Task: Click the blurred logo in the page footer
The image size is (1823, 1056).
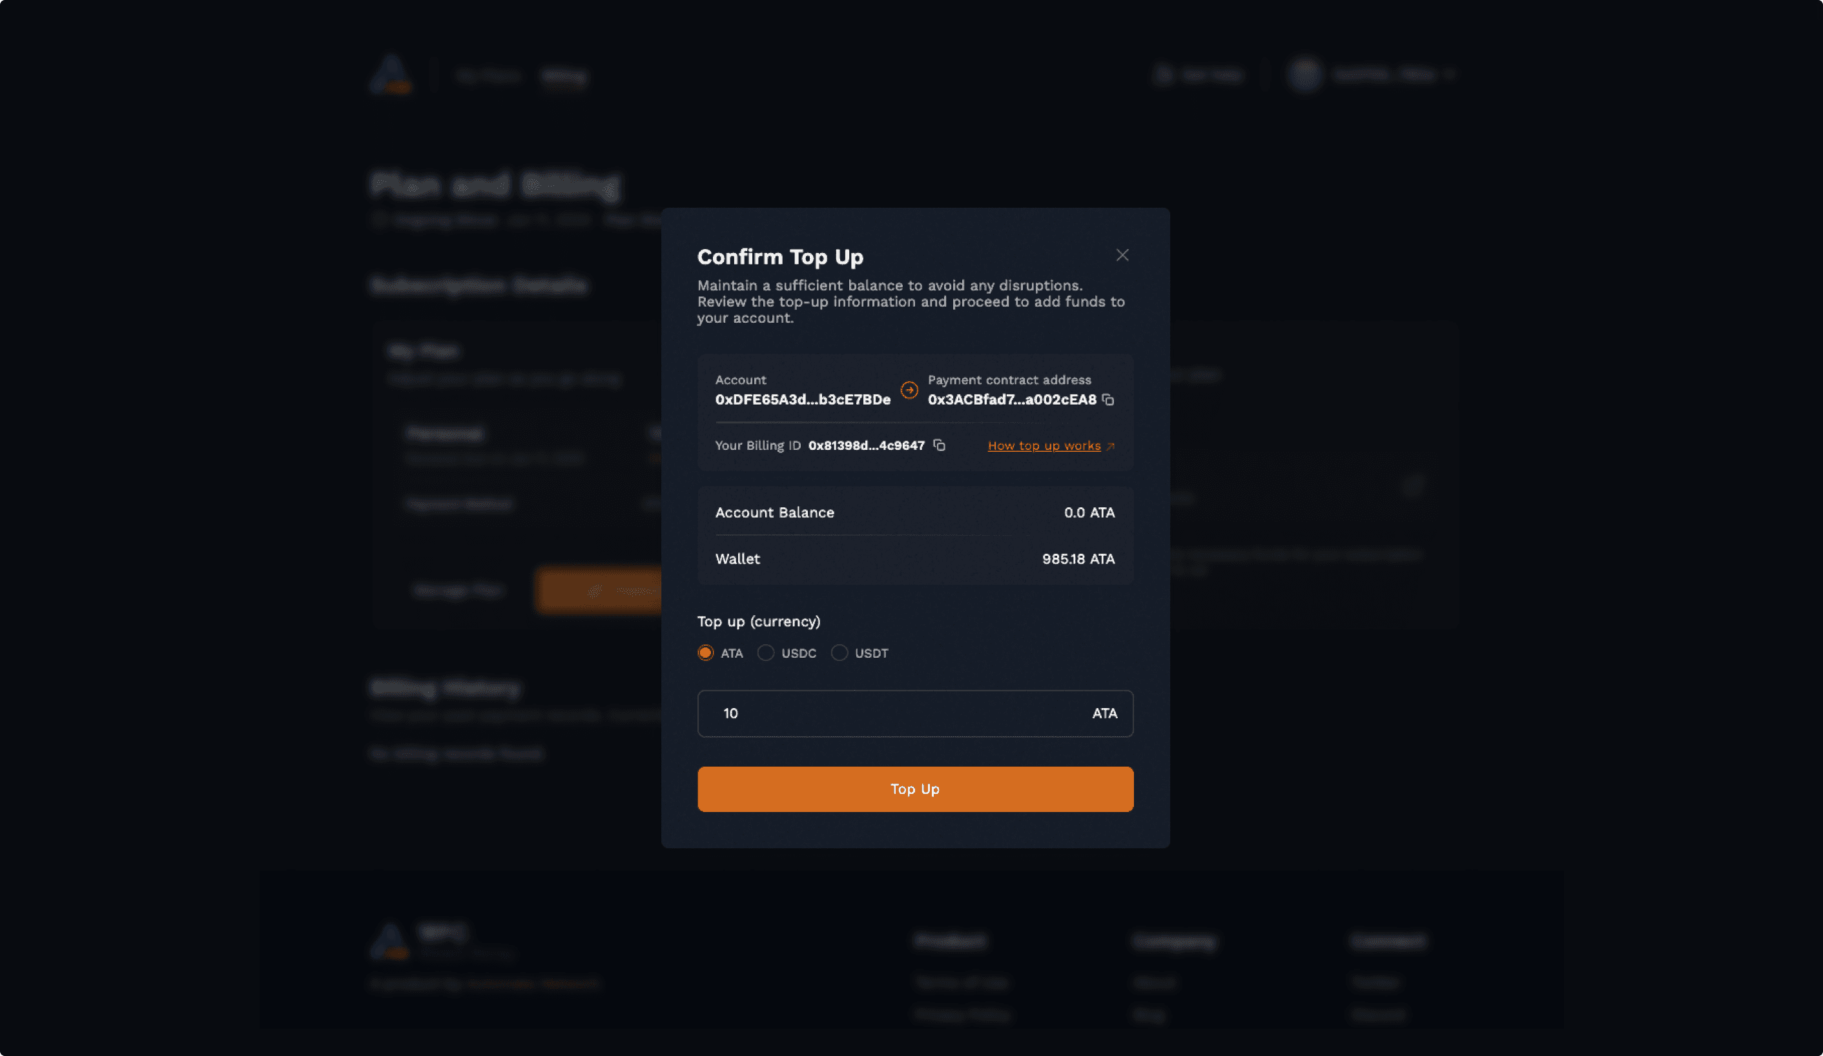Action: click(x=390, y=941)
